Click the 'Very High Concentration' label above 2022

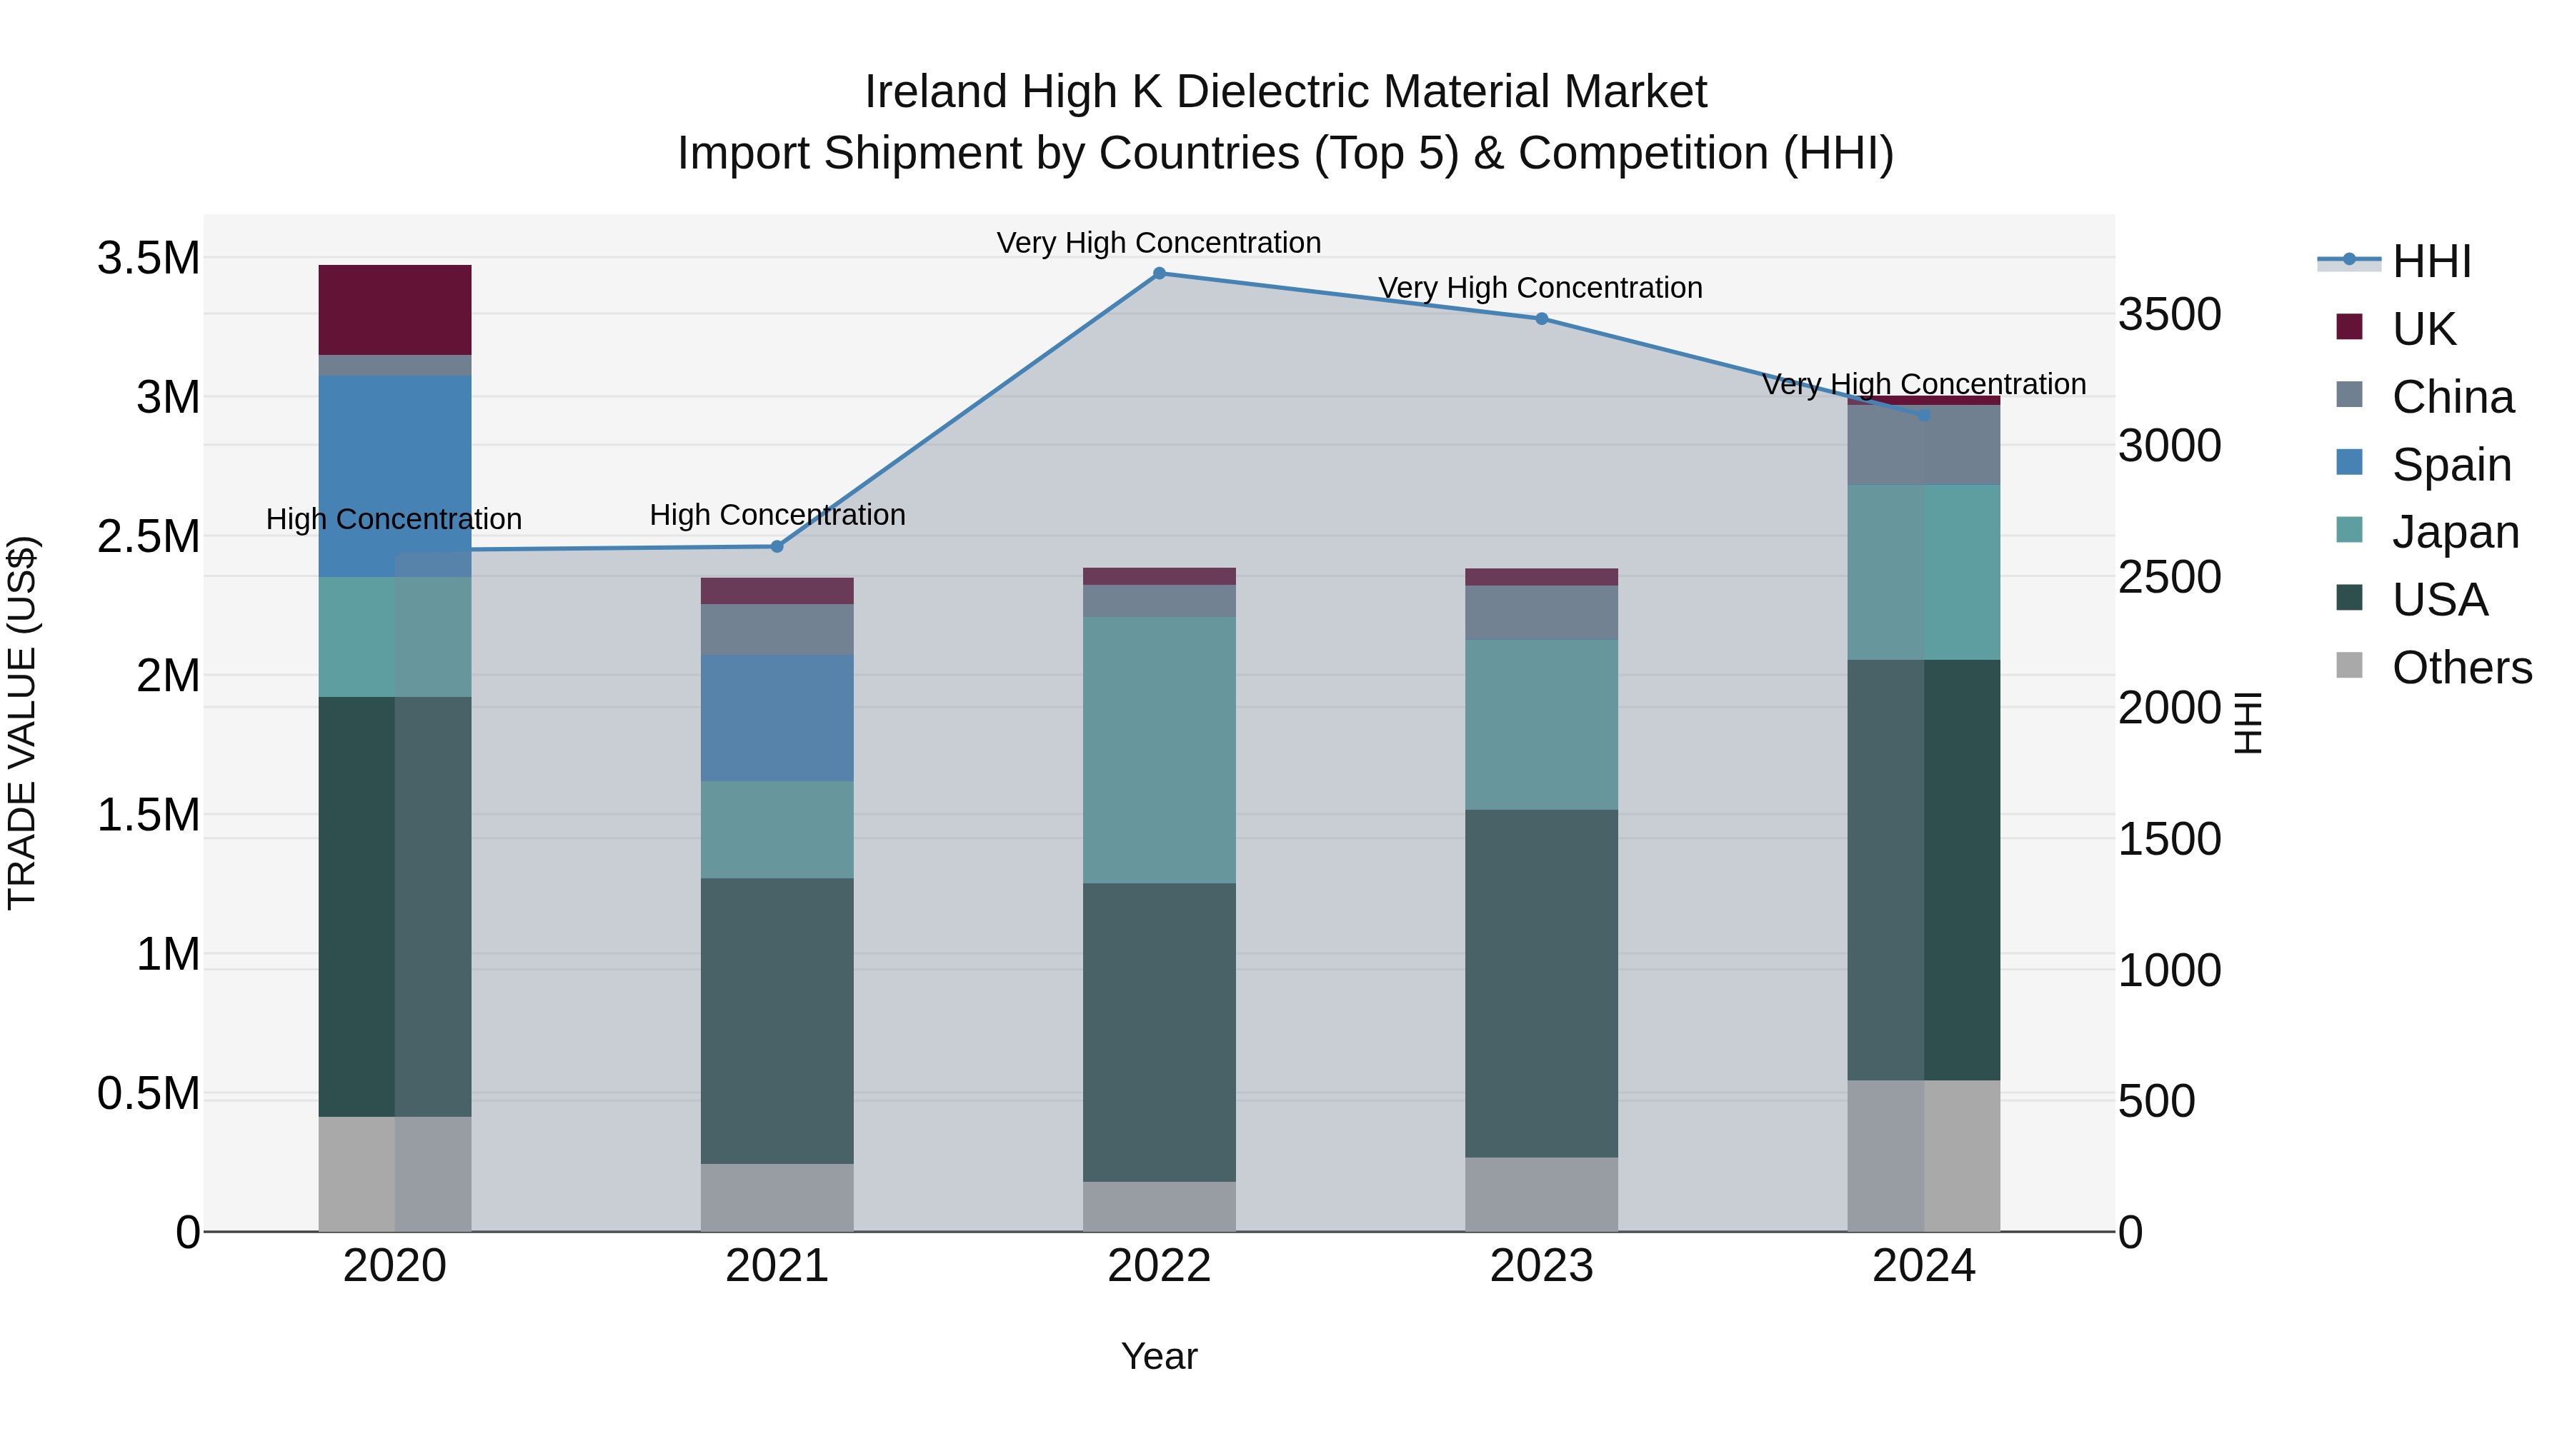tap(1160, 243)
